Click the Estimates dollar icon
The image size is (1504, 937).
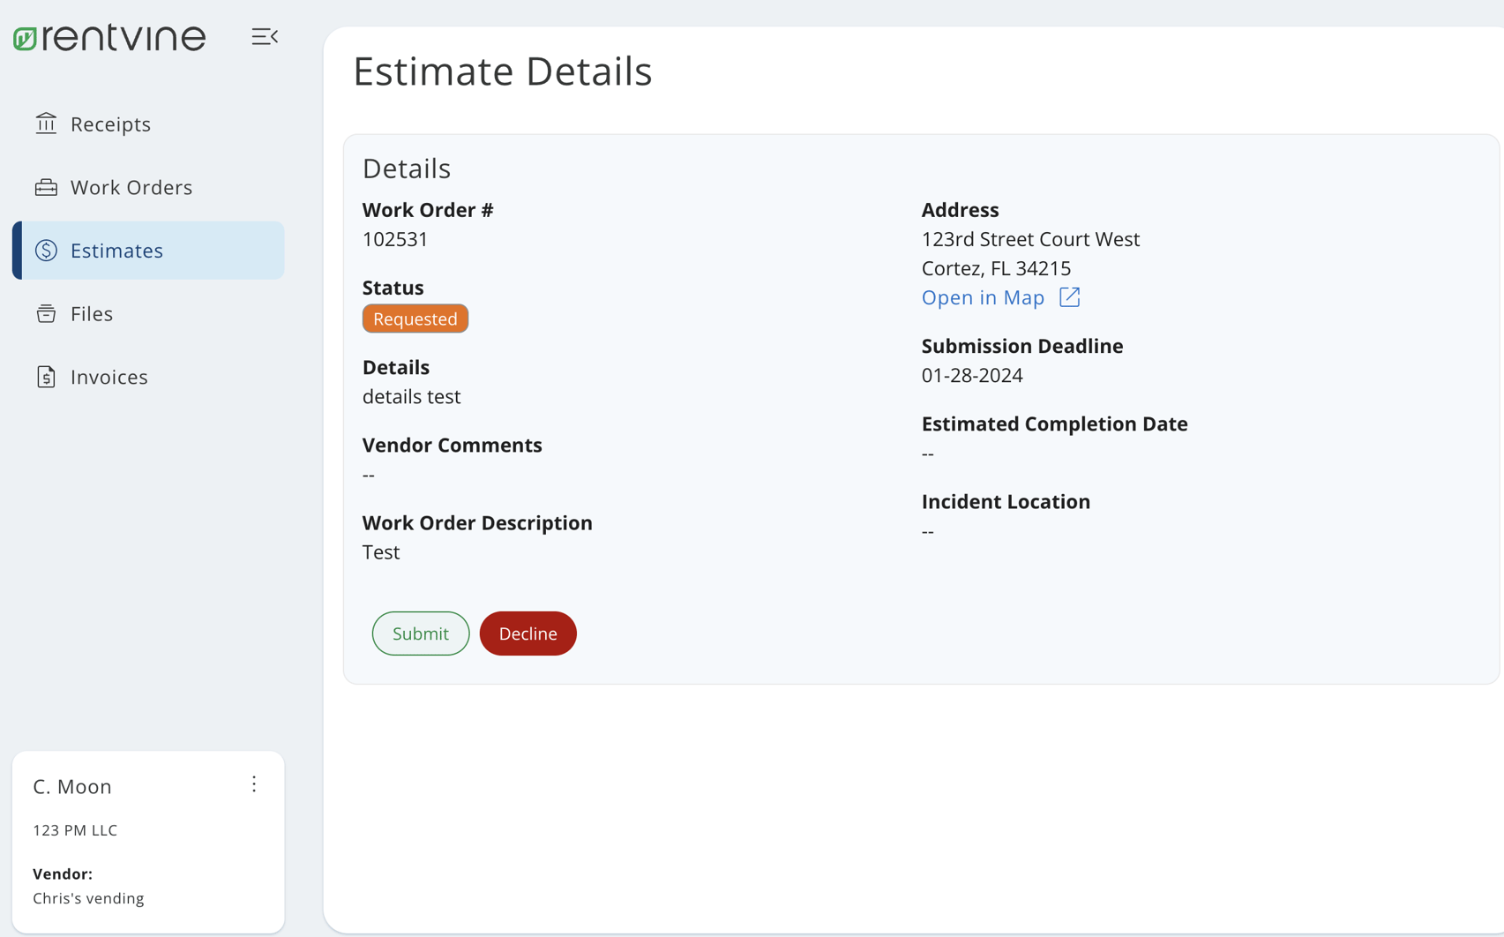(x=45, y=251)
